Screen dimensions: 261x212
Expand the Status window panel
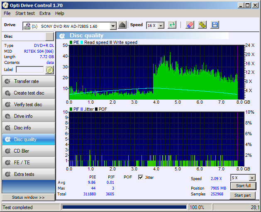[x=28, y=197]
